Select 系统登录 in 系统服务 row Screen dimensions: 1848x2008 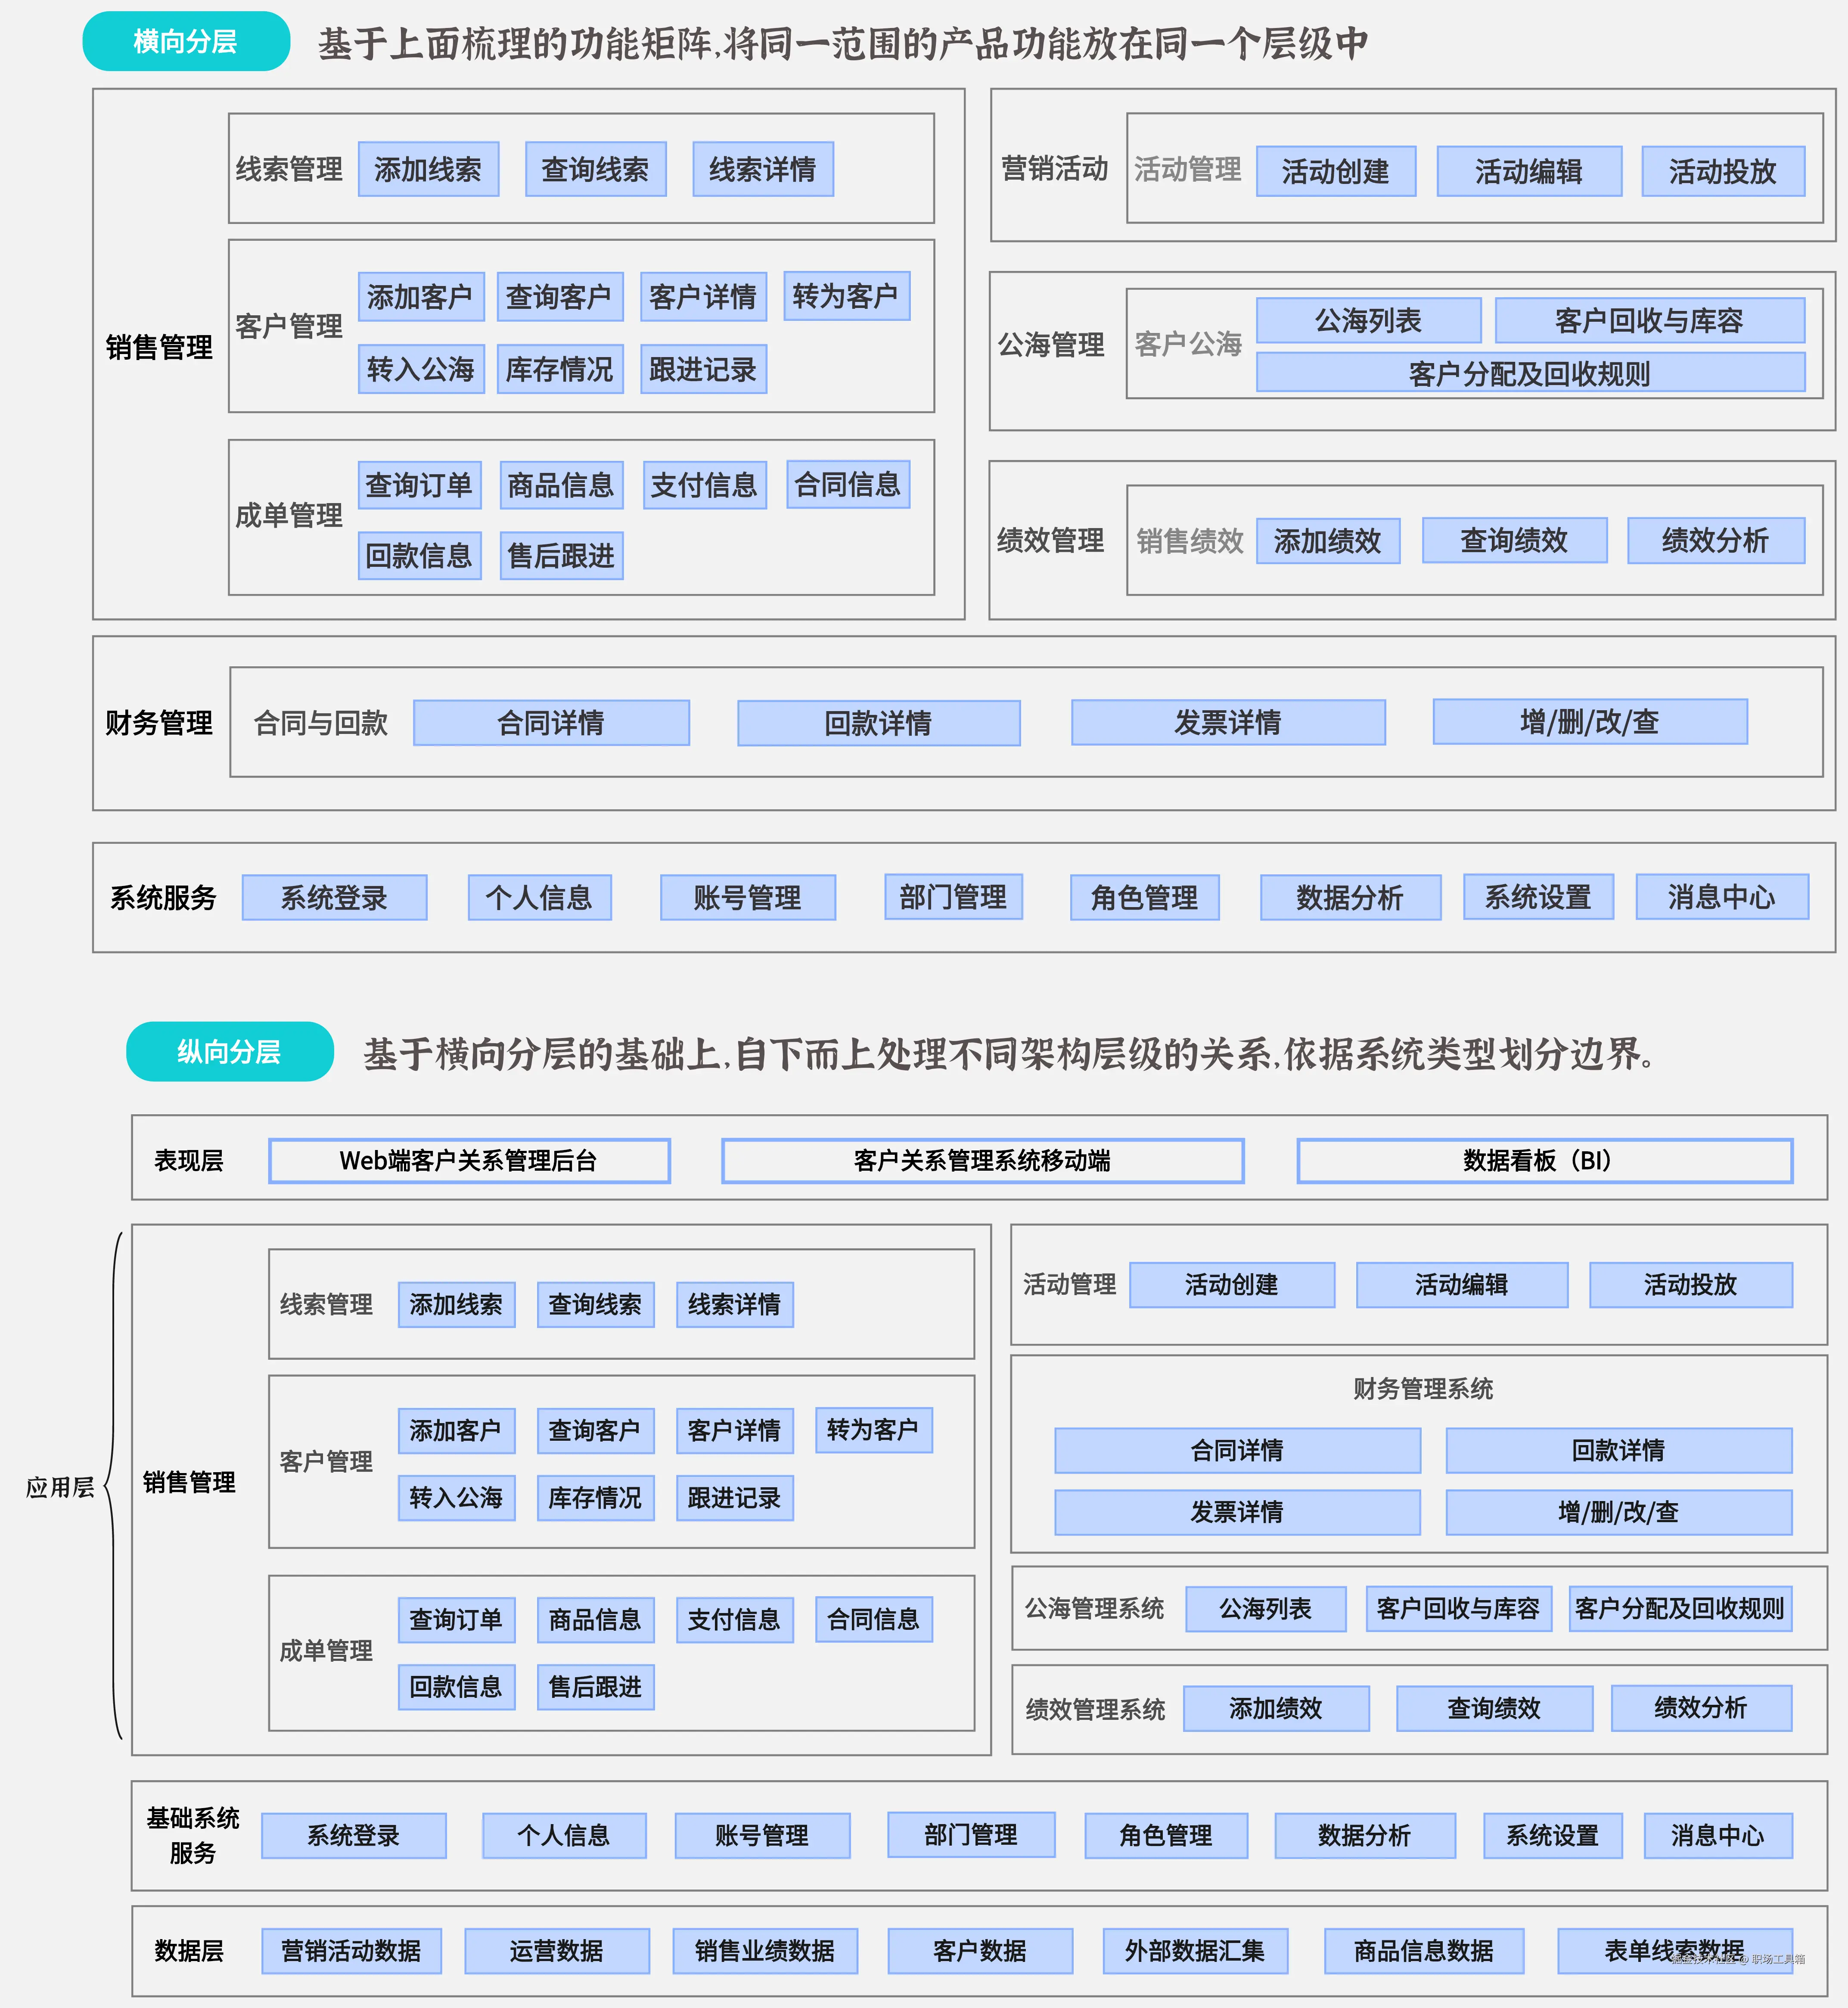coord(334,897)
